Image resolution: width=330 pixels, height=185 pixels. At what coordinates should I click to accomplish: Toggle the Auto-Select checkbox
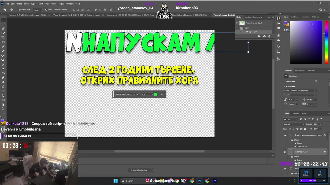tap(19, 10)
